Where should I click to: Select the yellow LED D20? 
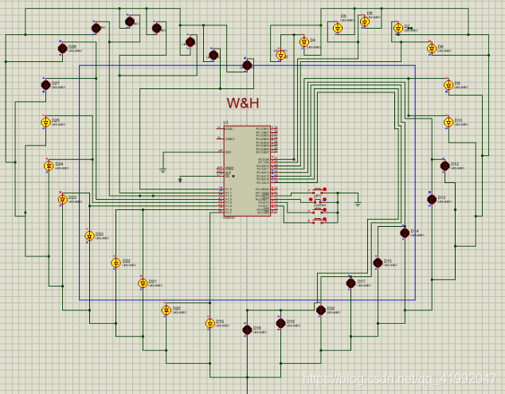[166, 310]
